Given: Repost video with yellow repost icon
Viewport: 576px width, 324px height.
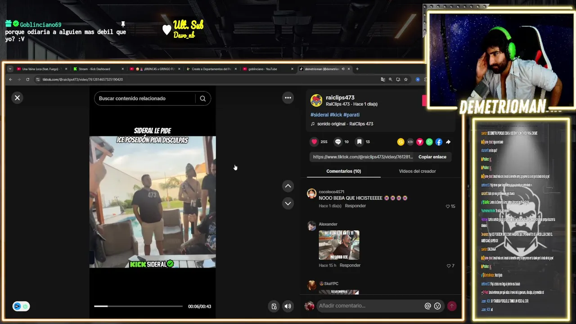Looking at the screenshot, I should [400, 142].
